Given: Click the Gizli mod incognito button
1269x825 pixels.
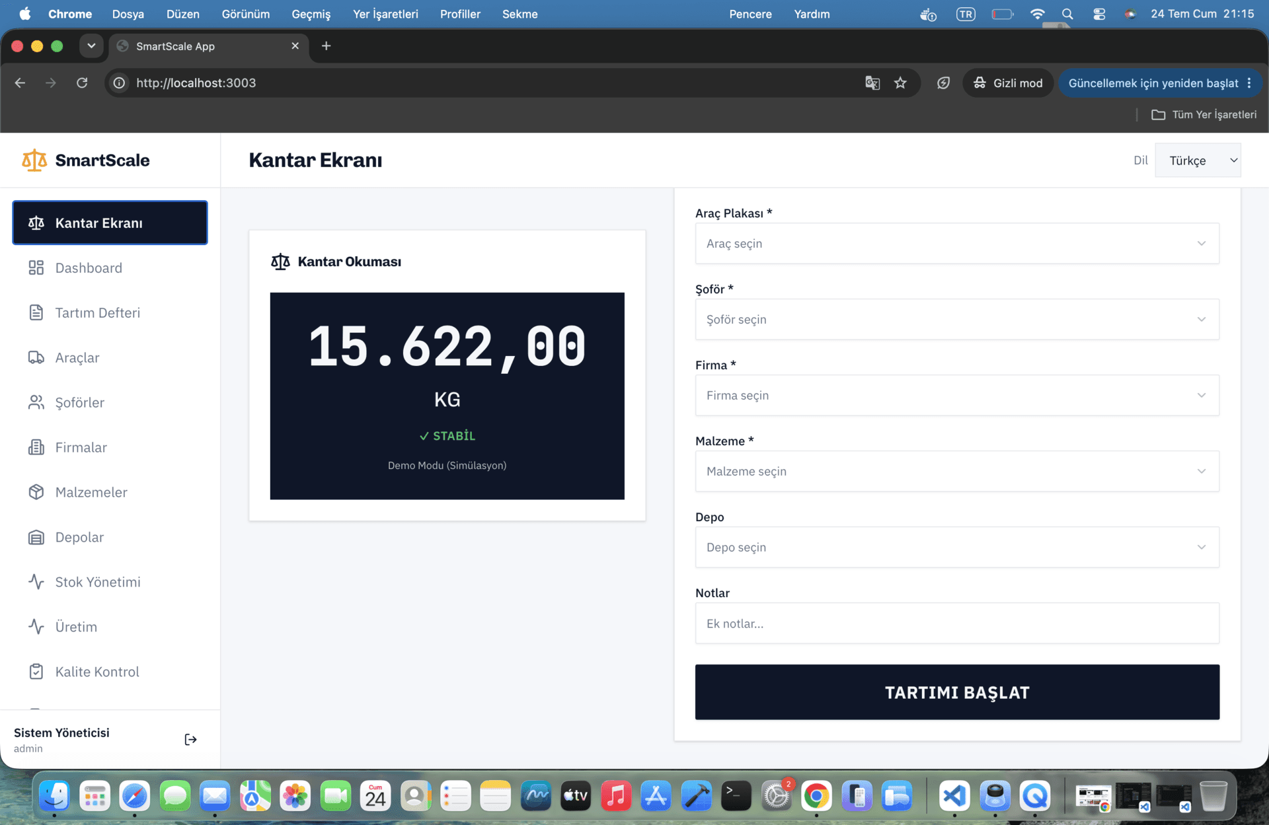Looking at the screenshot, I should (x=1008, y=83).
